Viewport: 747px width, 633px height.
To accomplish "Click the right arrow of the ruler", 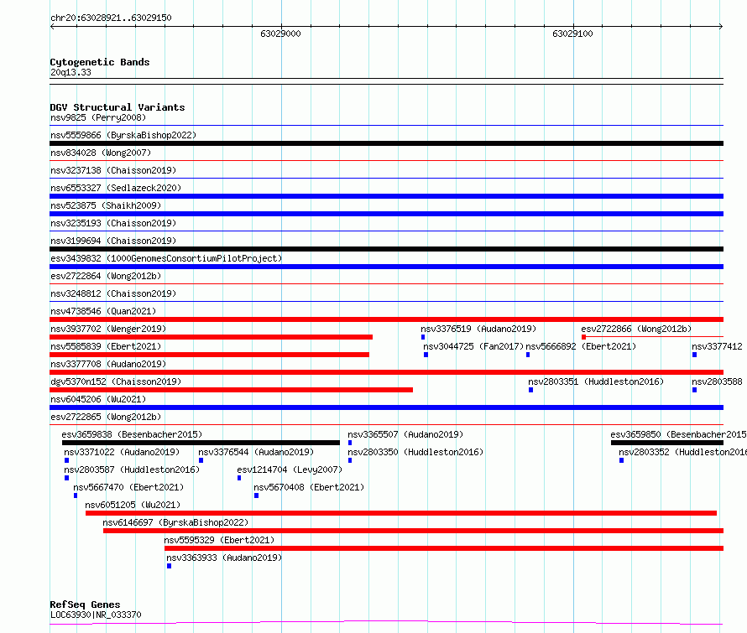I will [721, 26].
